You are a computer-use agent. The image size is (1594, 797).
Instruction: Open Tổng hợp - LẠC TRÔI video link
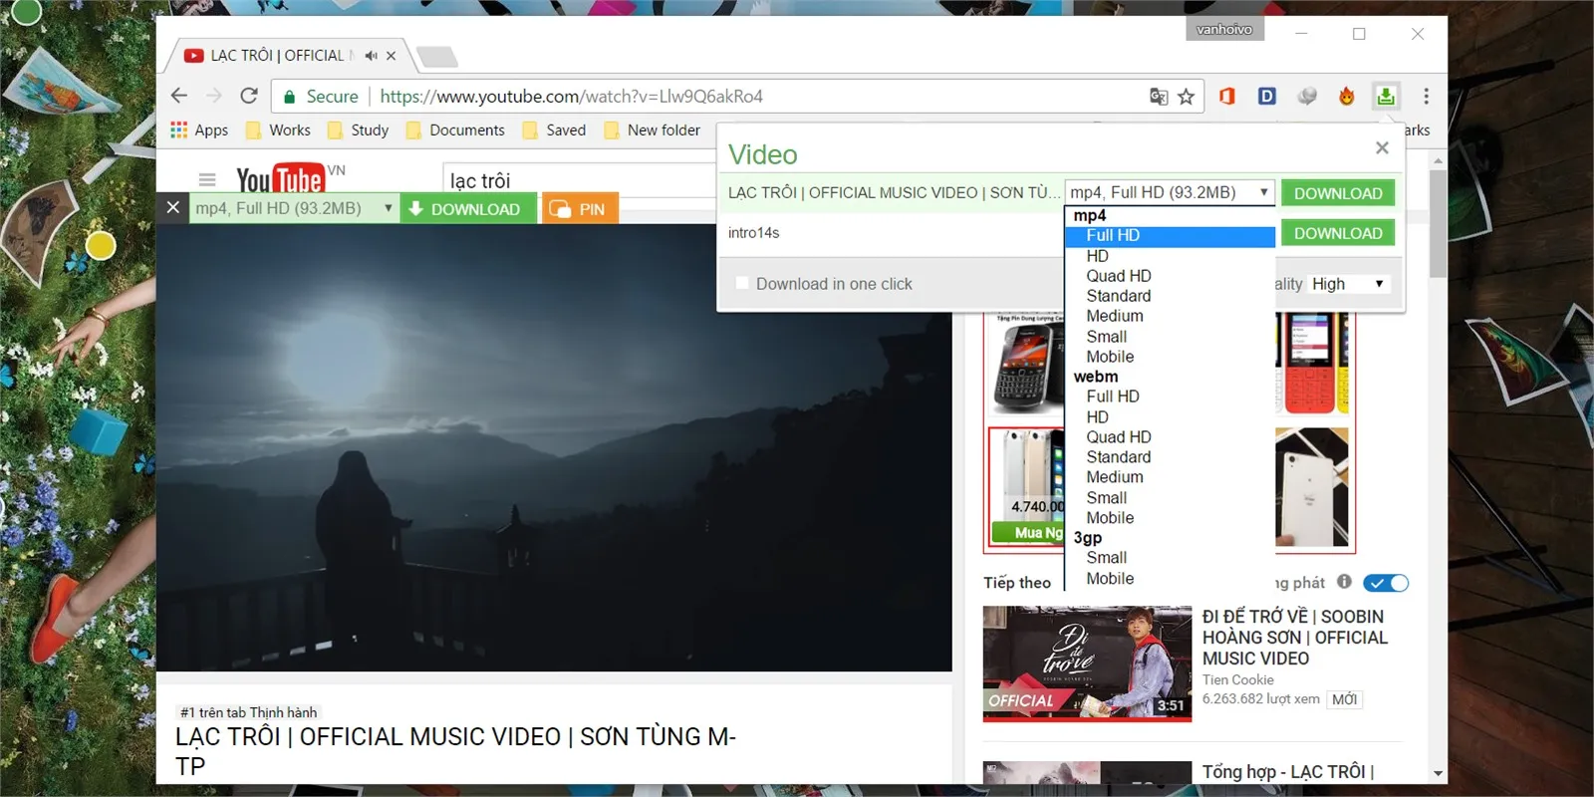tap(1288, 772)
